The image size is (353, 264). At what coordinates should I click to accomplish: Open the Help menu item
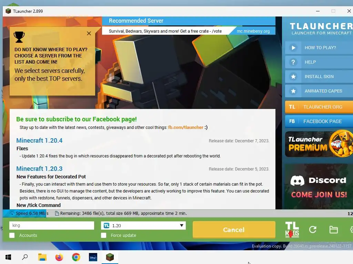coord(319,62)
